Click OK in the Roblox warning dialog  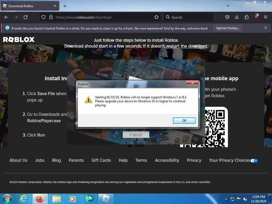[184, 121]
